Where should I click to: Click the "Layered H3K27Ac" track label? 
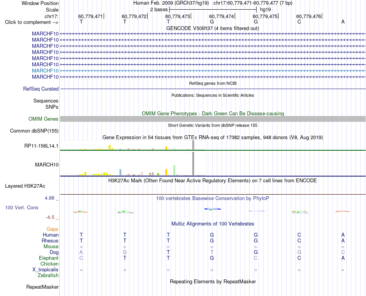tap(25, 186)
